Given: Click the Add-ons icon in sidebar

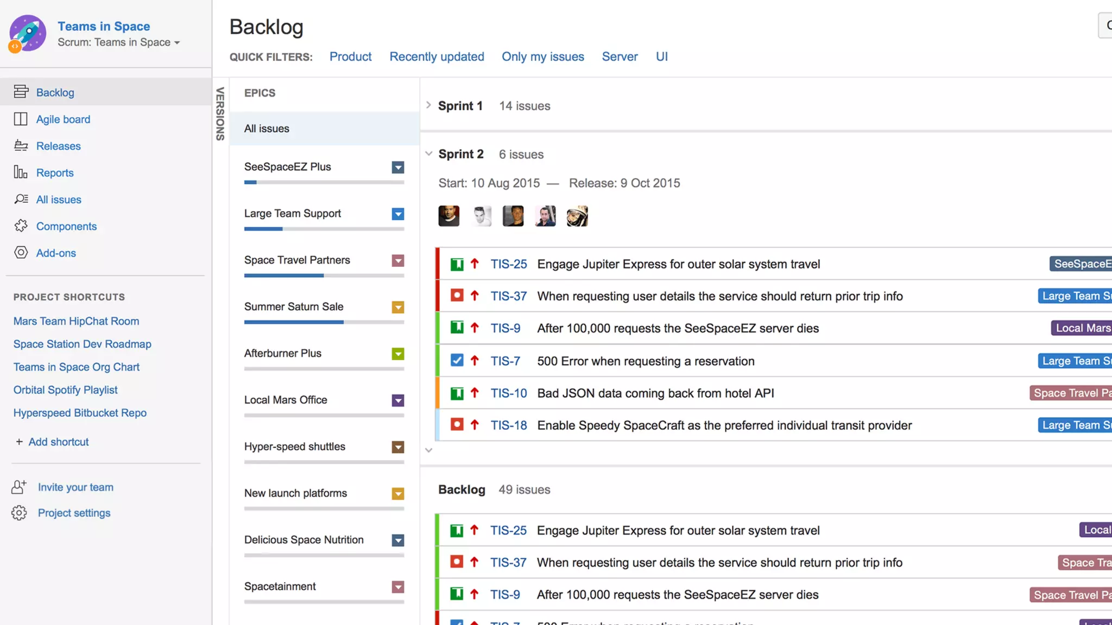Looking at the screenshot, I should (x=21, y=252).
